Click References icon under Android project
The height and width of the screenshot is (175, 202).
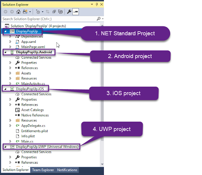[17, 68]
